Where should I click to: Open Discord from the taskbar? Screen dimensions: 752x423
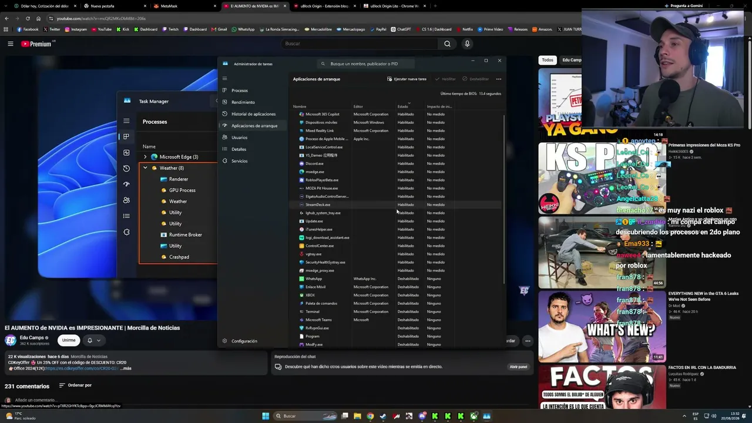(422, 416)
